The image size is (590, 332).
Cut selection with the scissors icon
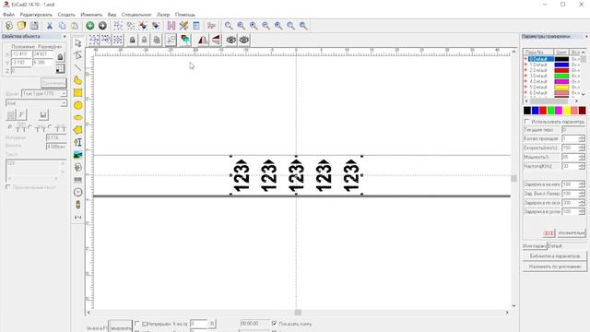(x=49, y=26)
